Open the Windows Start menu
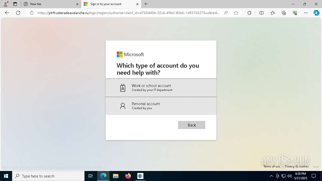Image resolution: width=322 pixels, height=181 pixels. (x=6, y=176)
